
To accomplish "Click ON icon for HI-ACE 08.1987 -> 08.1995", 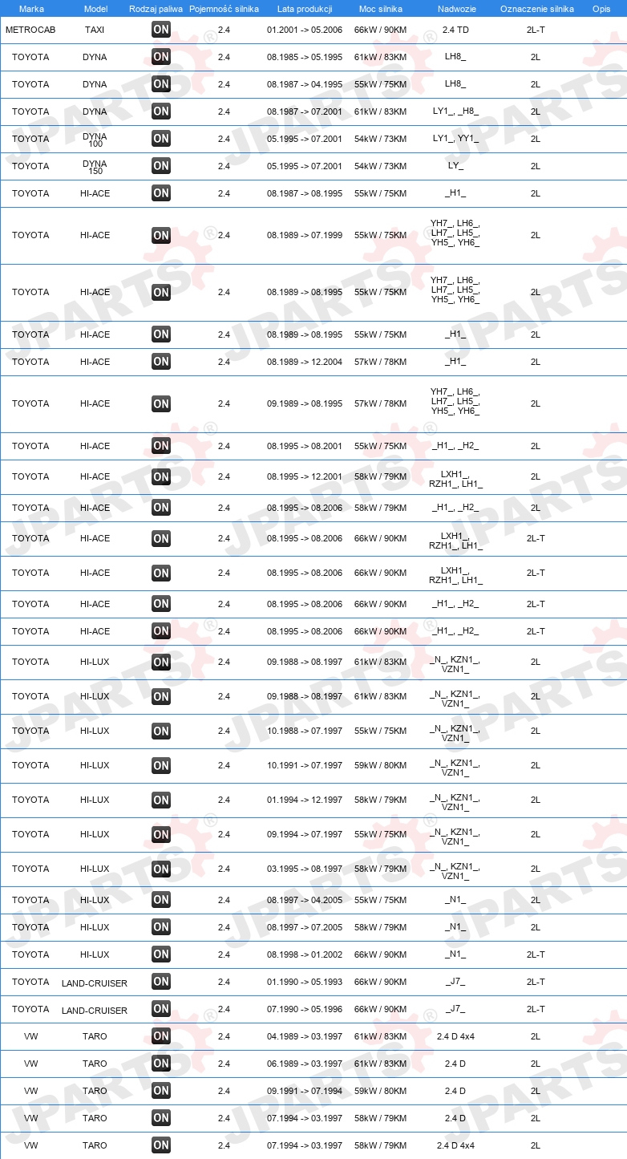I will click(161, 193).
